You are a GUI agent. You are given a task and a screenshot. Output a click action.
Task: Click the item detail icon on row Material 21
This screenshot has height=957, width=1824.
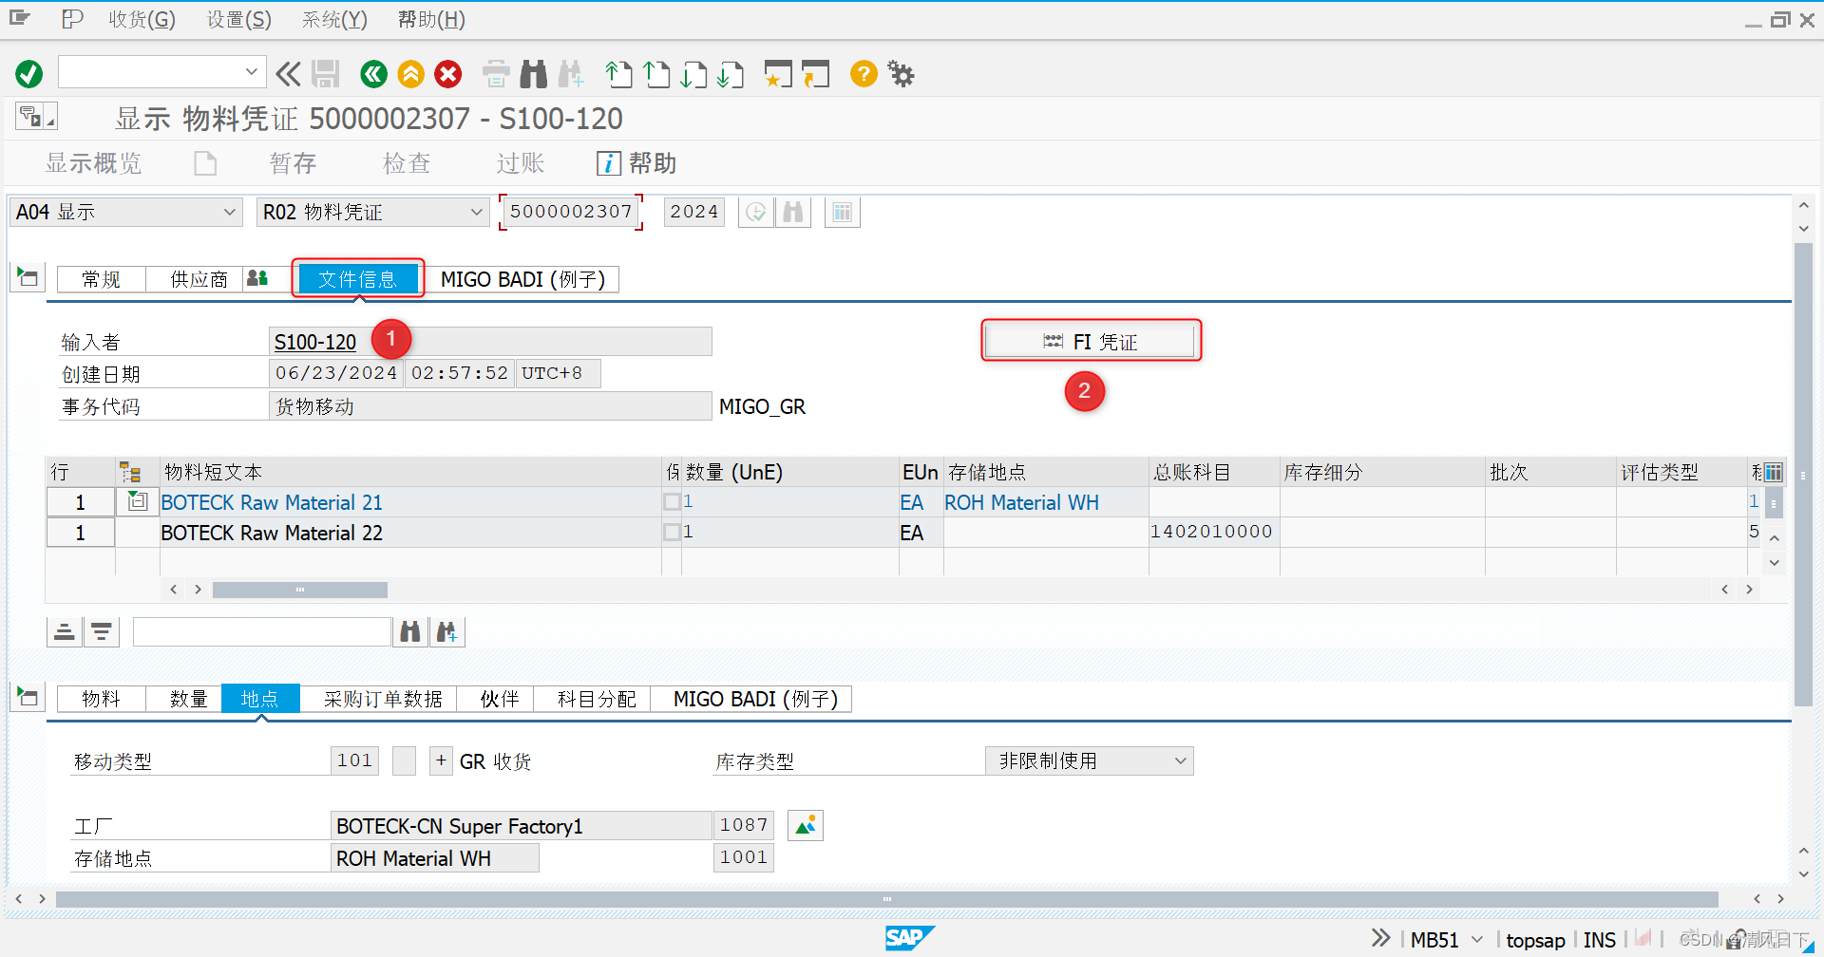click(x=138, y=501)
